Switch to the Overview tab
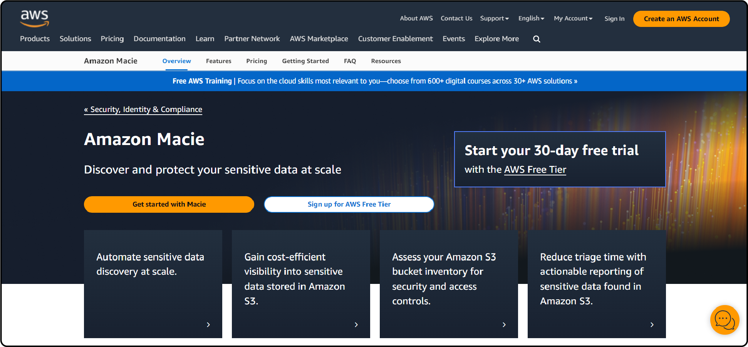Image resolution: width=748 pixels, height=347 pixels. [x=176, y=61]
